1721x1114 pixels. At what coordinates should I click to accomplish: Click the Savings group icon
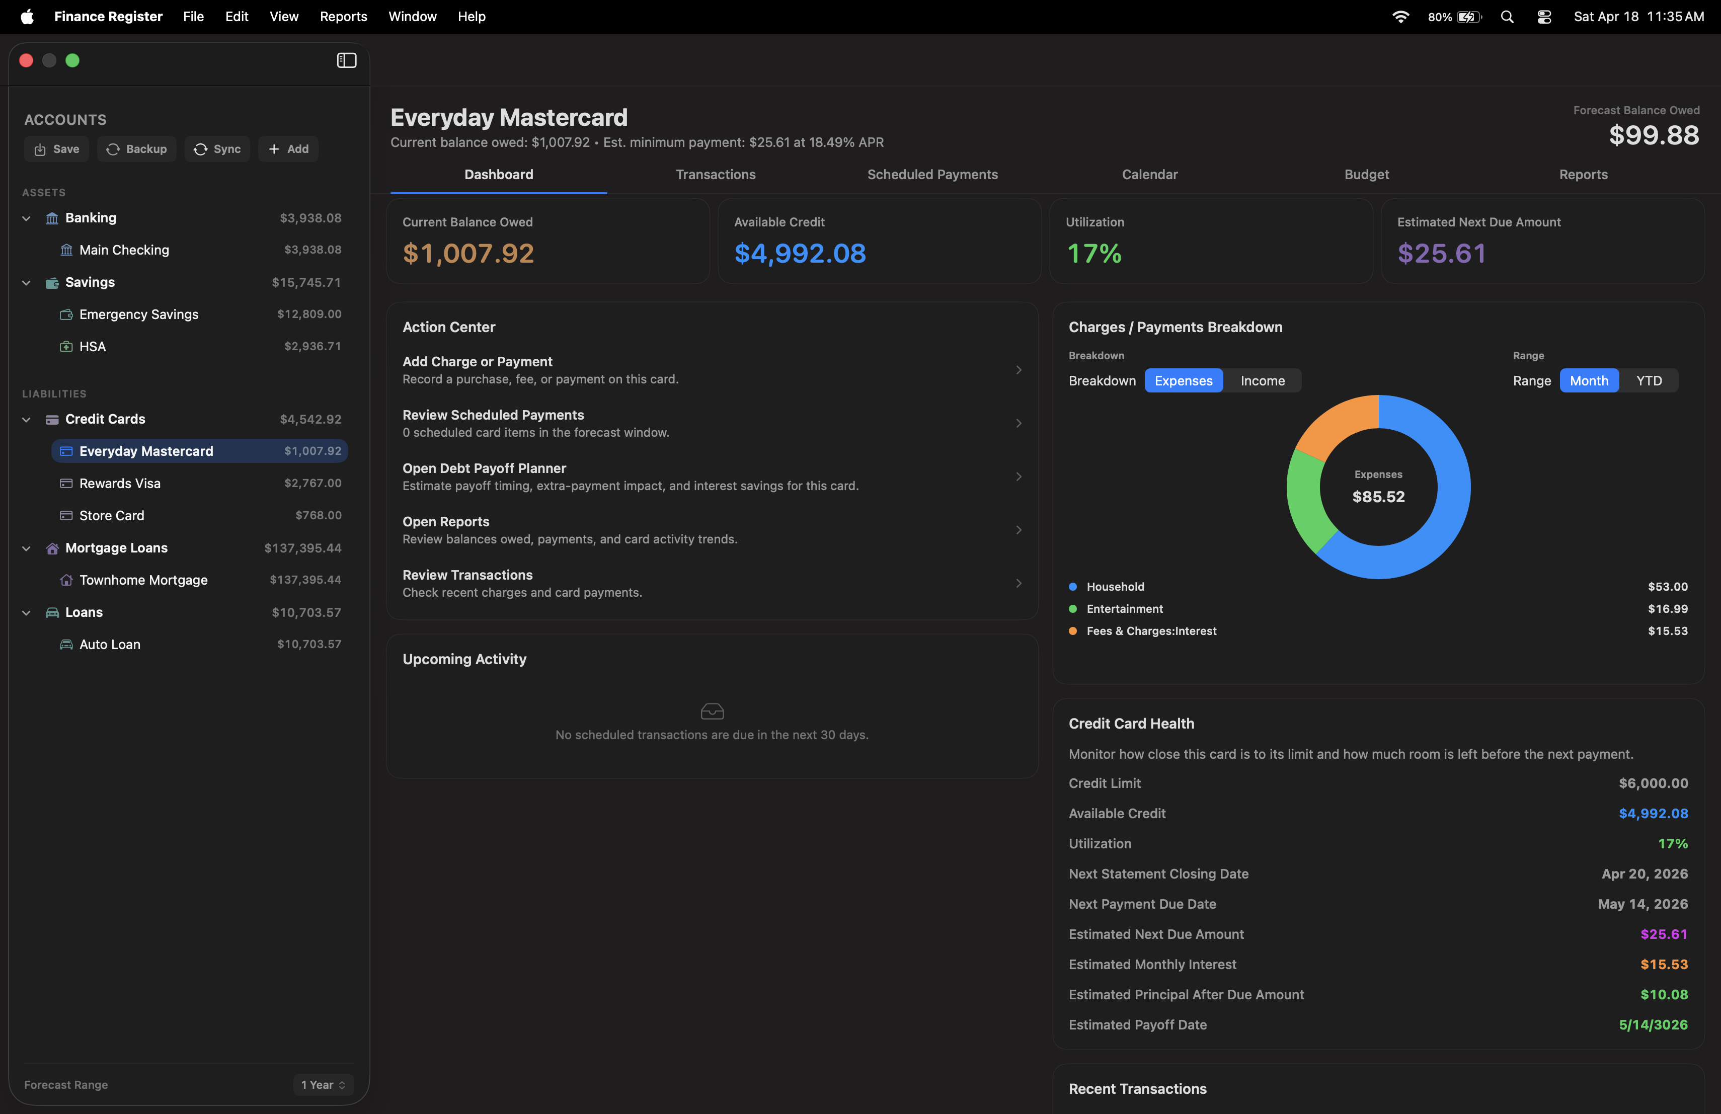click(x=52, y=283)
